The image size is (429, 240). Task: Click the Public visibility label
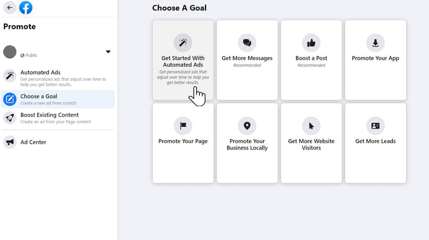pyautogui.click(x=29, y=55)
